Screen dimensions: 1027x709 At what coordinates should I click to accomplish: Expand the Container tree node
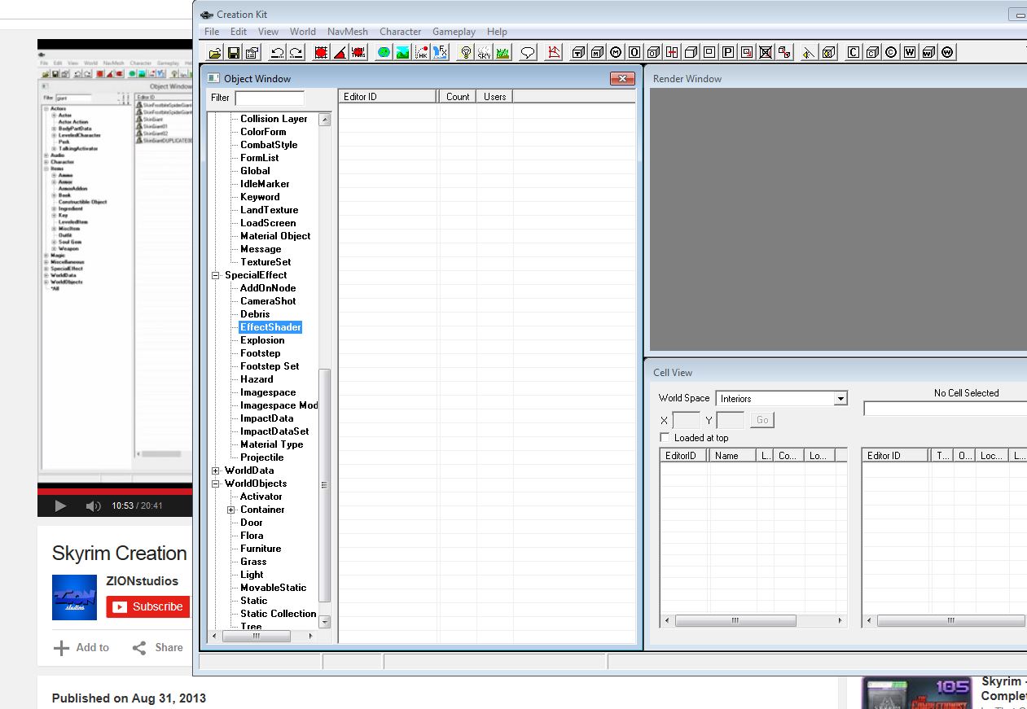point(231,510)
